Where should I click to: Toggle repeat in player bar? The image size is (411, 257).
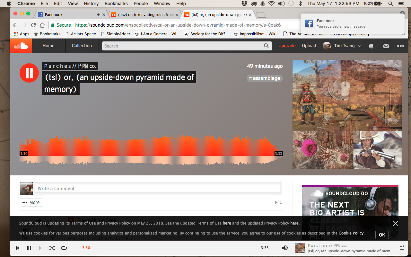pos(64,248)
